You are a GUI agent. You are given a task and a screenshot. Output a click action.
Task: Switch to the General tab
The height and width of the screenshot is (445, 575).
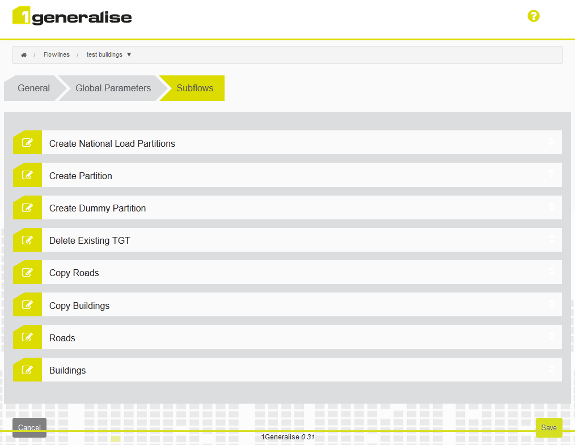[33, 88]
